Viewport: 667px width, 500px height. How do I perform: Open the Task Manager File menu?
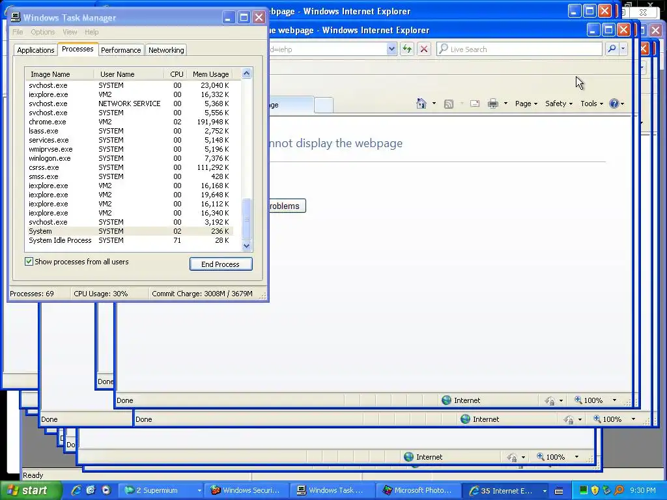18,32
